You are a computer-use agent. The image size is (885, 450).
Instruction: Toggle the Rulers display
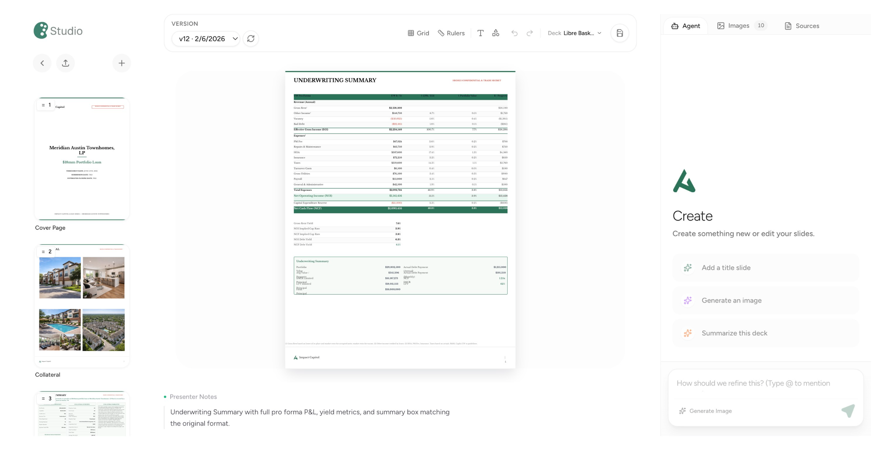coord(451,33)
